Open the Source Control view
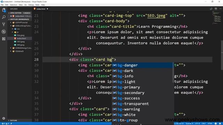 coord(4,24)
